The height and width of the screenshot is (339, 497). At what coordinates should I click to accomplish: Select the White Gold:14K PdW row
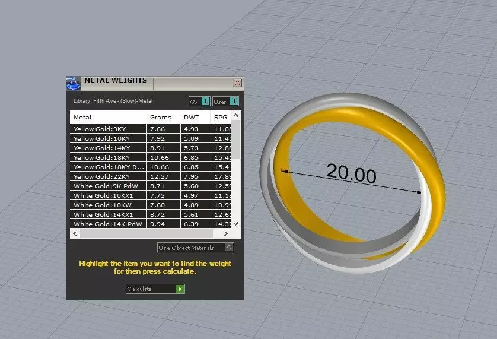coord(151,224)
